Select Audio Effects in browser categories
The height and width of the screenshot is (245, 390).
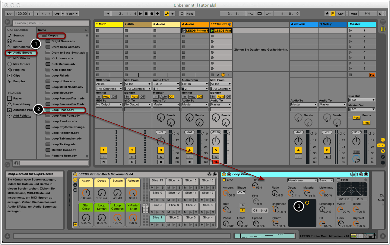pyautogui.click(x=22, y=53)
